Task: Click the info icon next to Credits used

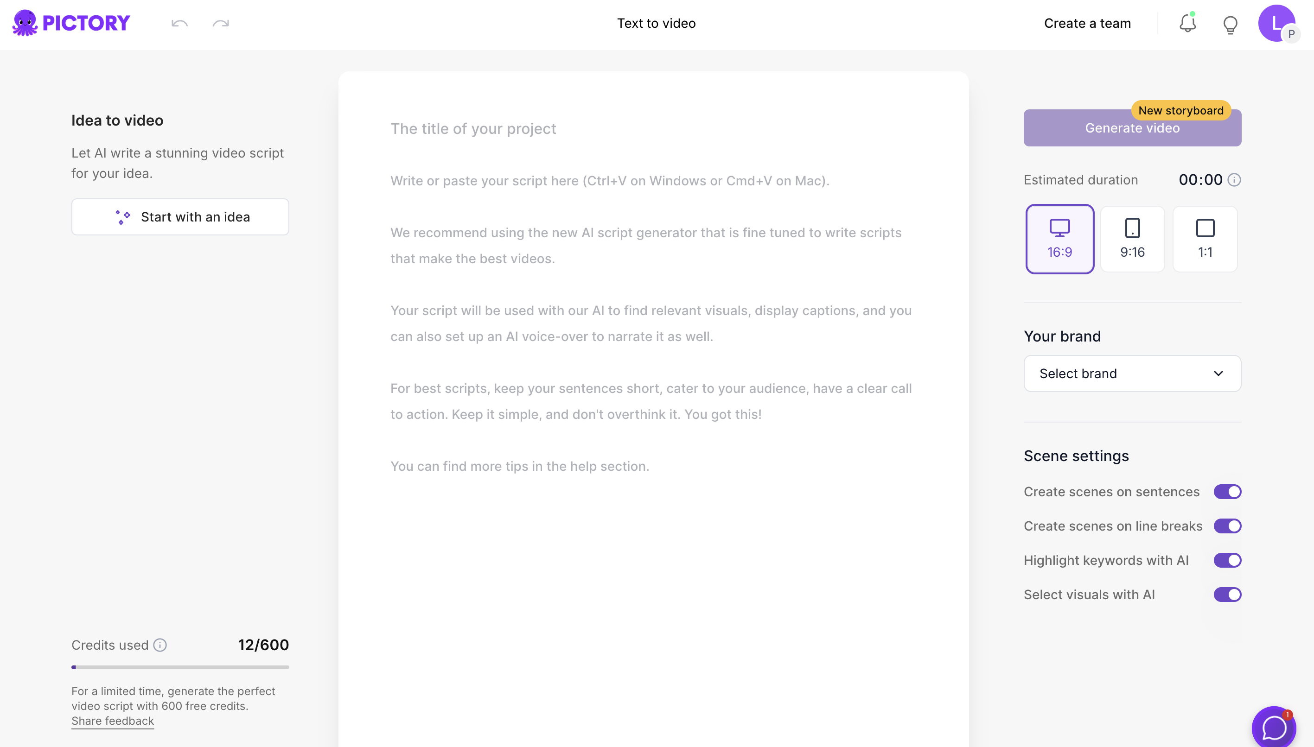Action: tap(160, 645)
